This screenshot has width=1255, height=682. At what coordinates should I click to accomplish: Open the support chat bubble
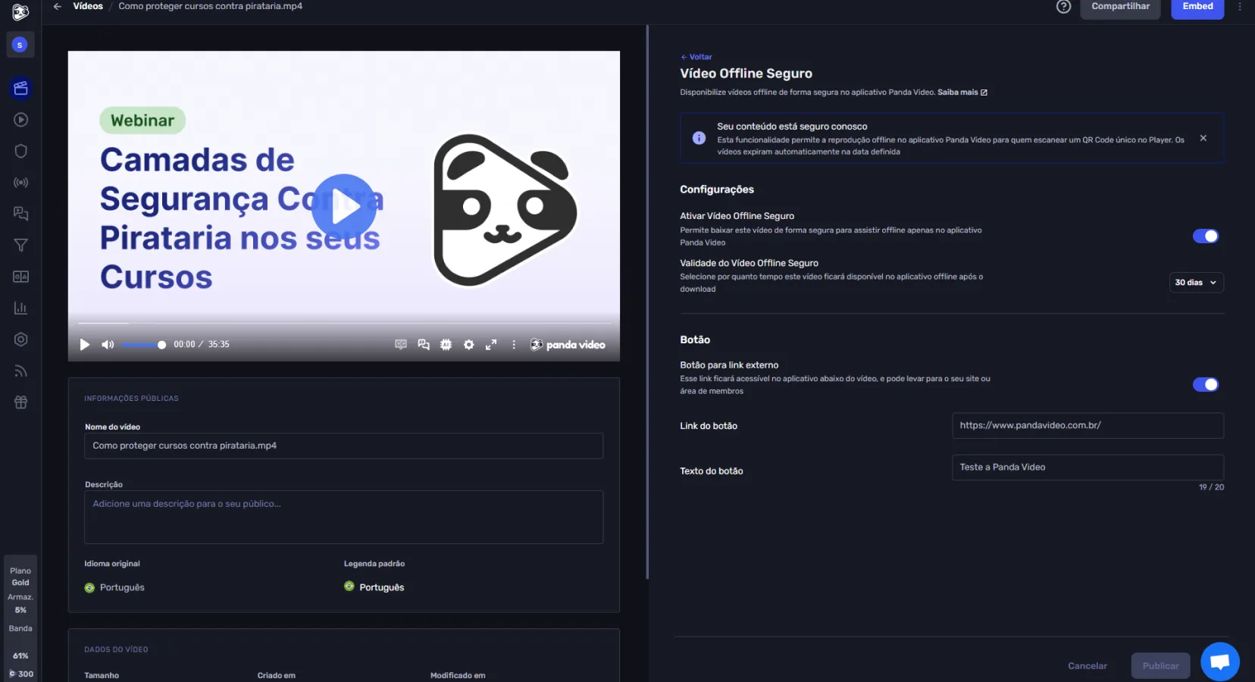[1219, 662]
